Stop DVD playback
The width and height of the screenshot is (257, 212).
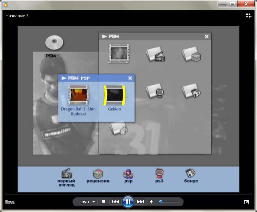tap(104, 202)
